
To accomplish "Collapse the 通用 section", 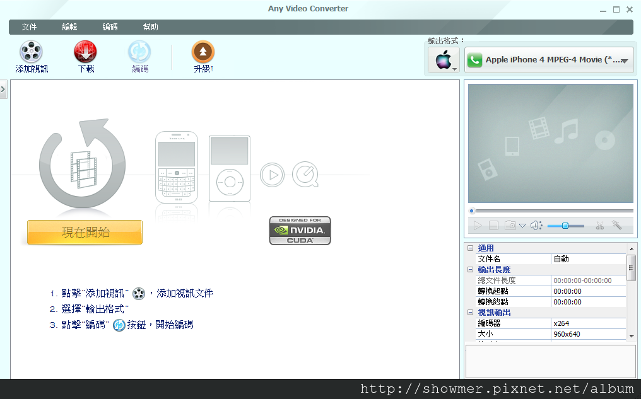I will tap(470, 248).
